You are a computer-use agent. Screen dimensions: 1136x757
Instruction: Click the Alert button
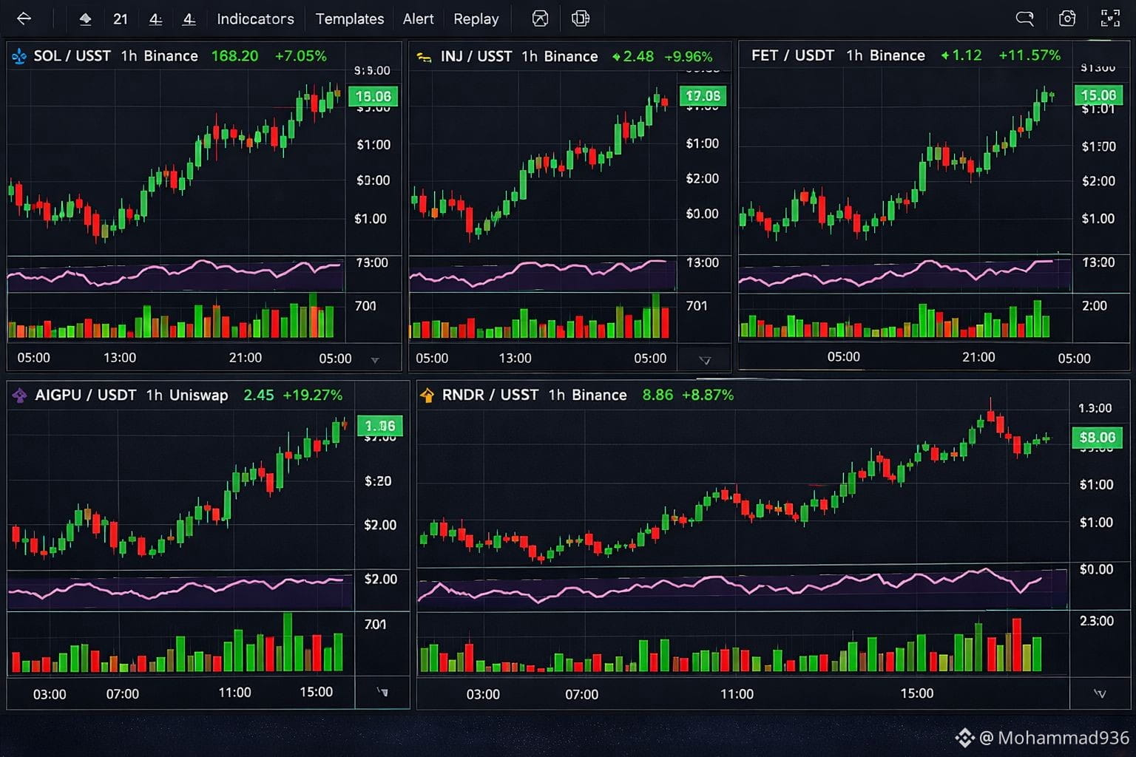tap(418, 19)
